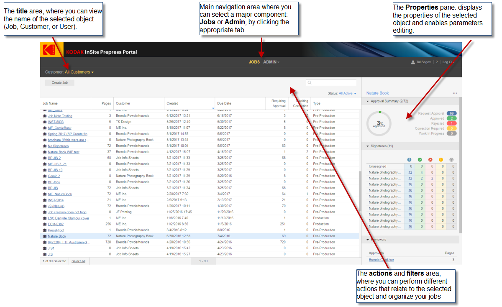This screenshot has height=307, width=502.
Task: Click the gray Work In Progress column icon
Action: pyautogui.click(x=451, y=160)
